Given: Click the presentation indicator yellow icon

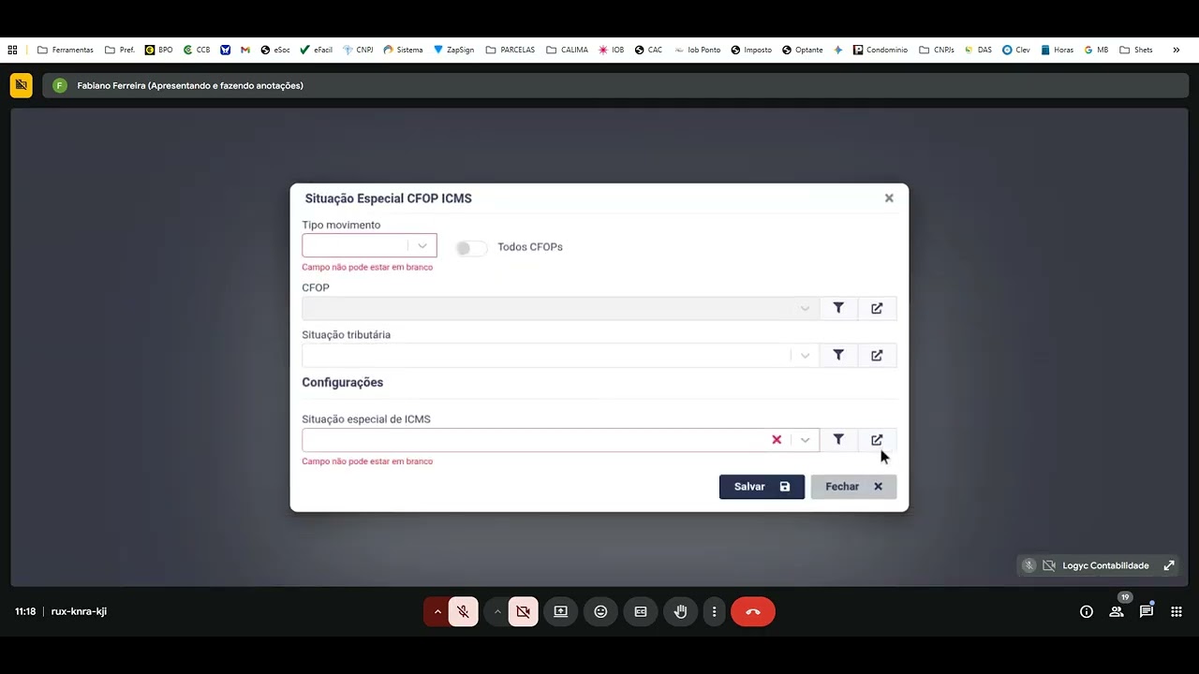Looking at the screenshot, I should point(22,85).
